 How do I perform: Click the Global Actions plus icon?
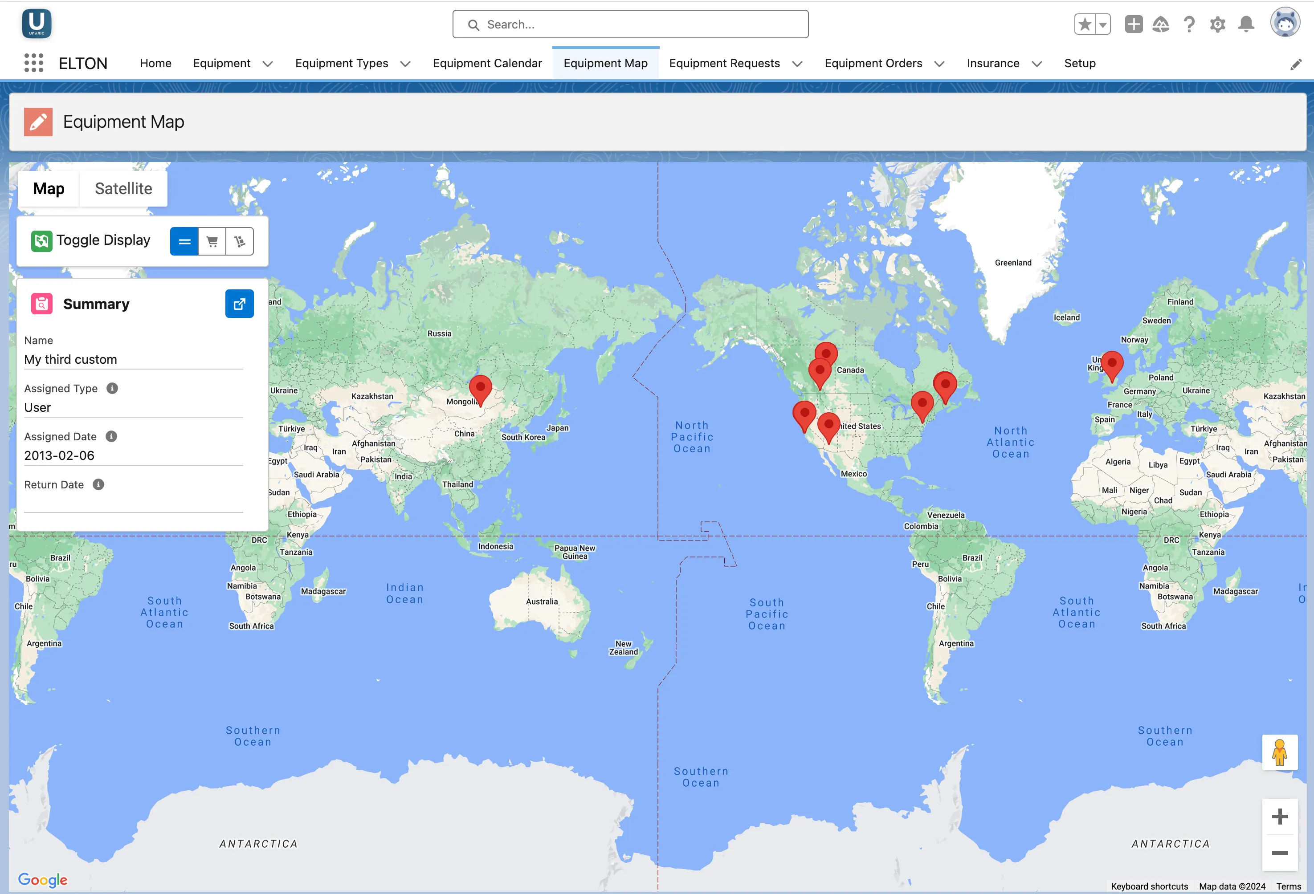pyautogui.click(x=1134, y=24)
